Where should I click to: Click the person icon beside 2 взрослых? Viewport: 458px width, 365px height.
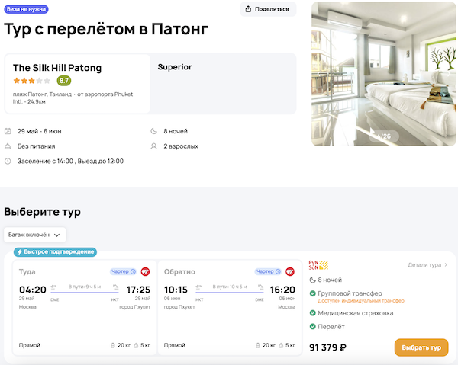155,146
